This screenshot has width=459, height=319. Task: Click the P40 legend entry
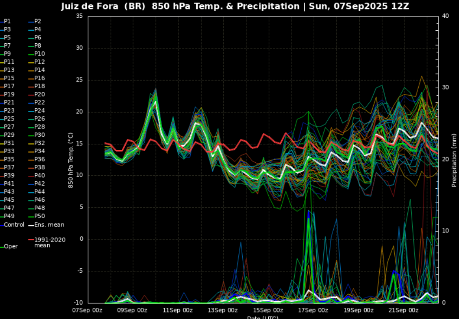tap(39, 175)
